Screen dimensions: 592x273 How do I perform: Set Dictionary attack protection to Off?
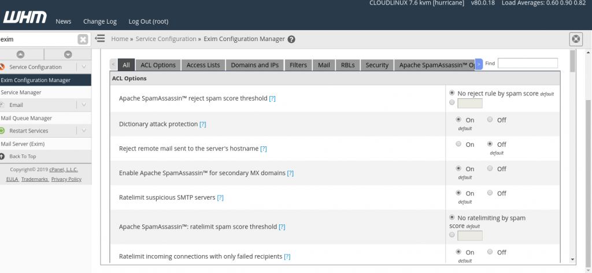[x=490, y=120]
